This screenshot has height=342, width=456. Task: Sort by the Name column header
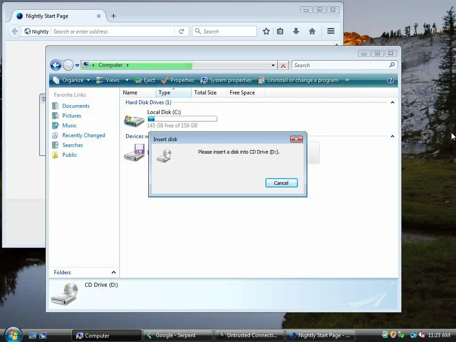138,93
